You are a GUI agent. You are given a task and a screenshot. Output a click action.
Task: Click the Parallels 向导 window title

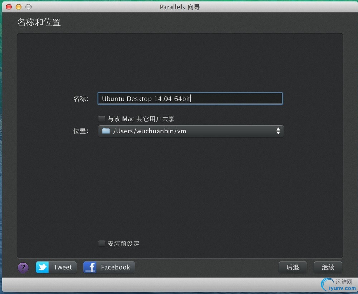[180, 7]
